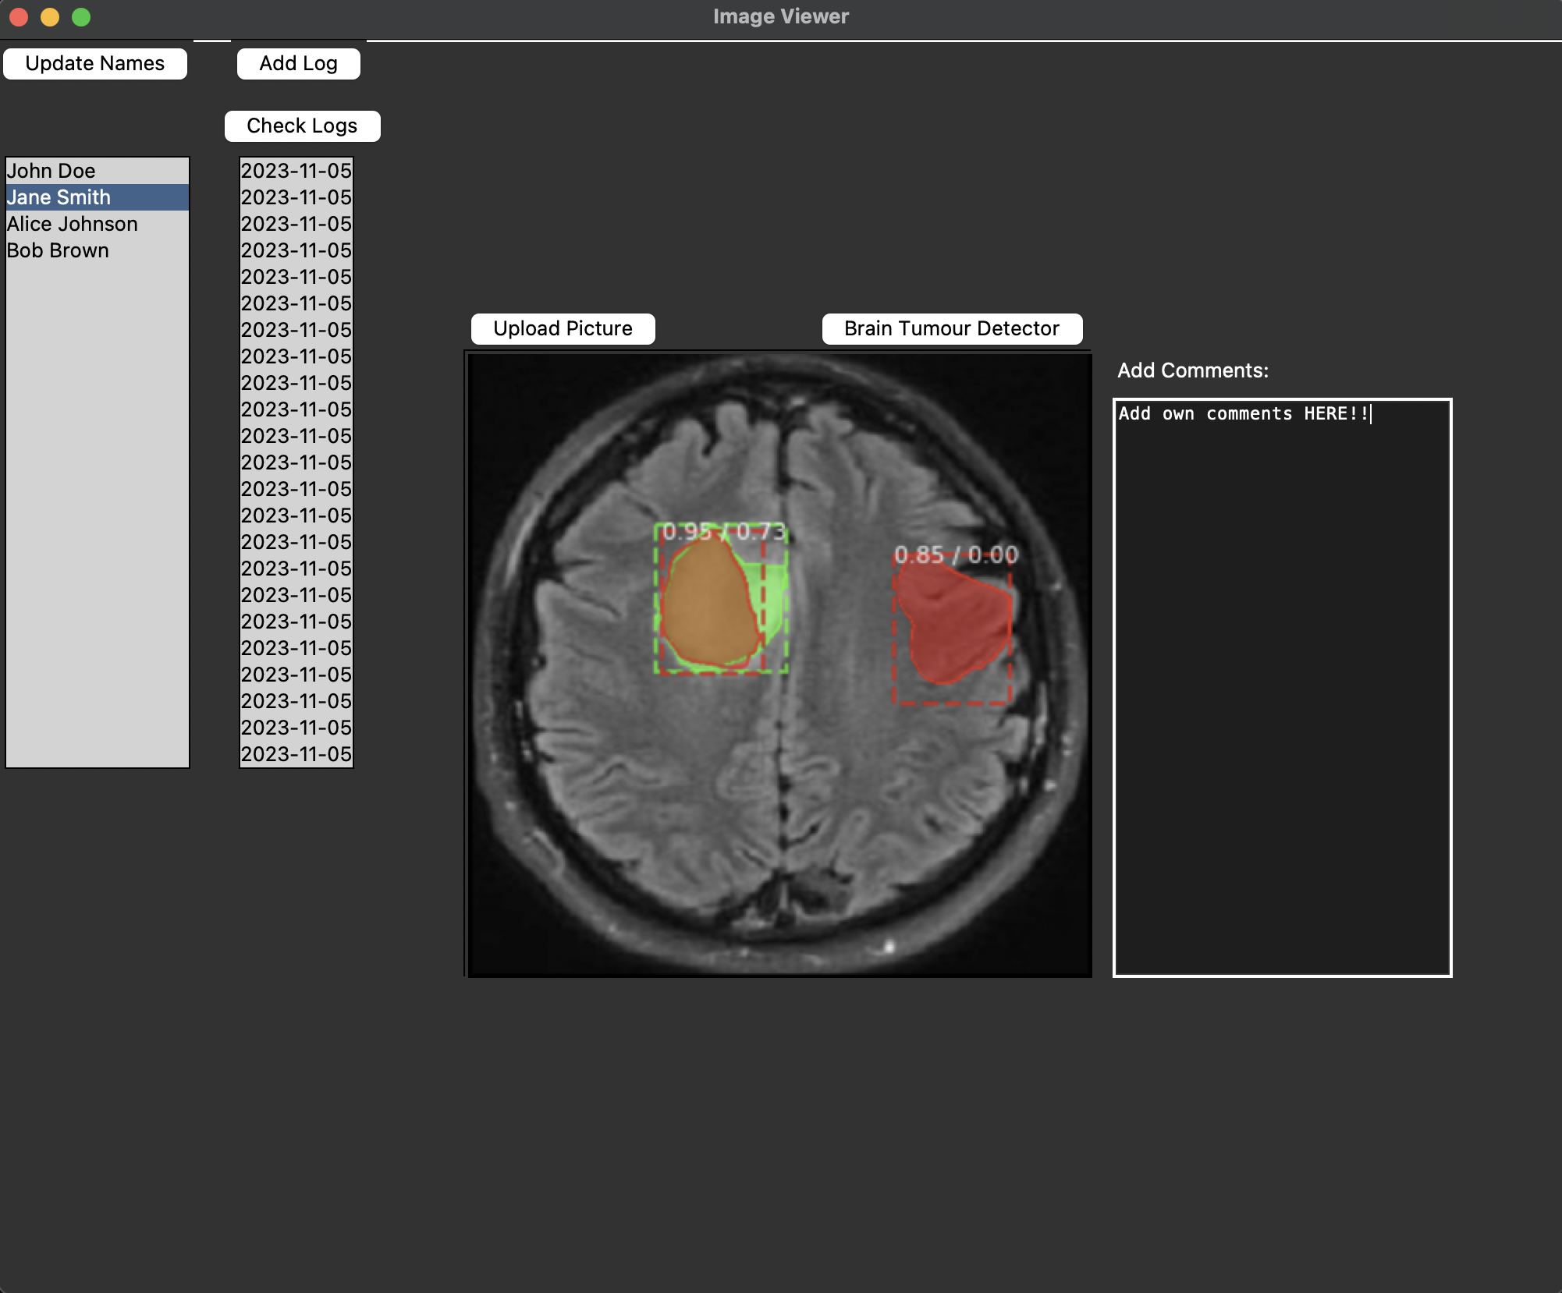This screenshot has width=1562, height=1293.
Task: Click inside the Add Comments text box
Action: pos(1282,686)
